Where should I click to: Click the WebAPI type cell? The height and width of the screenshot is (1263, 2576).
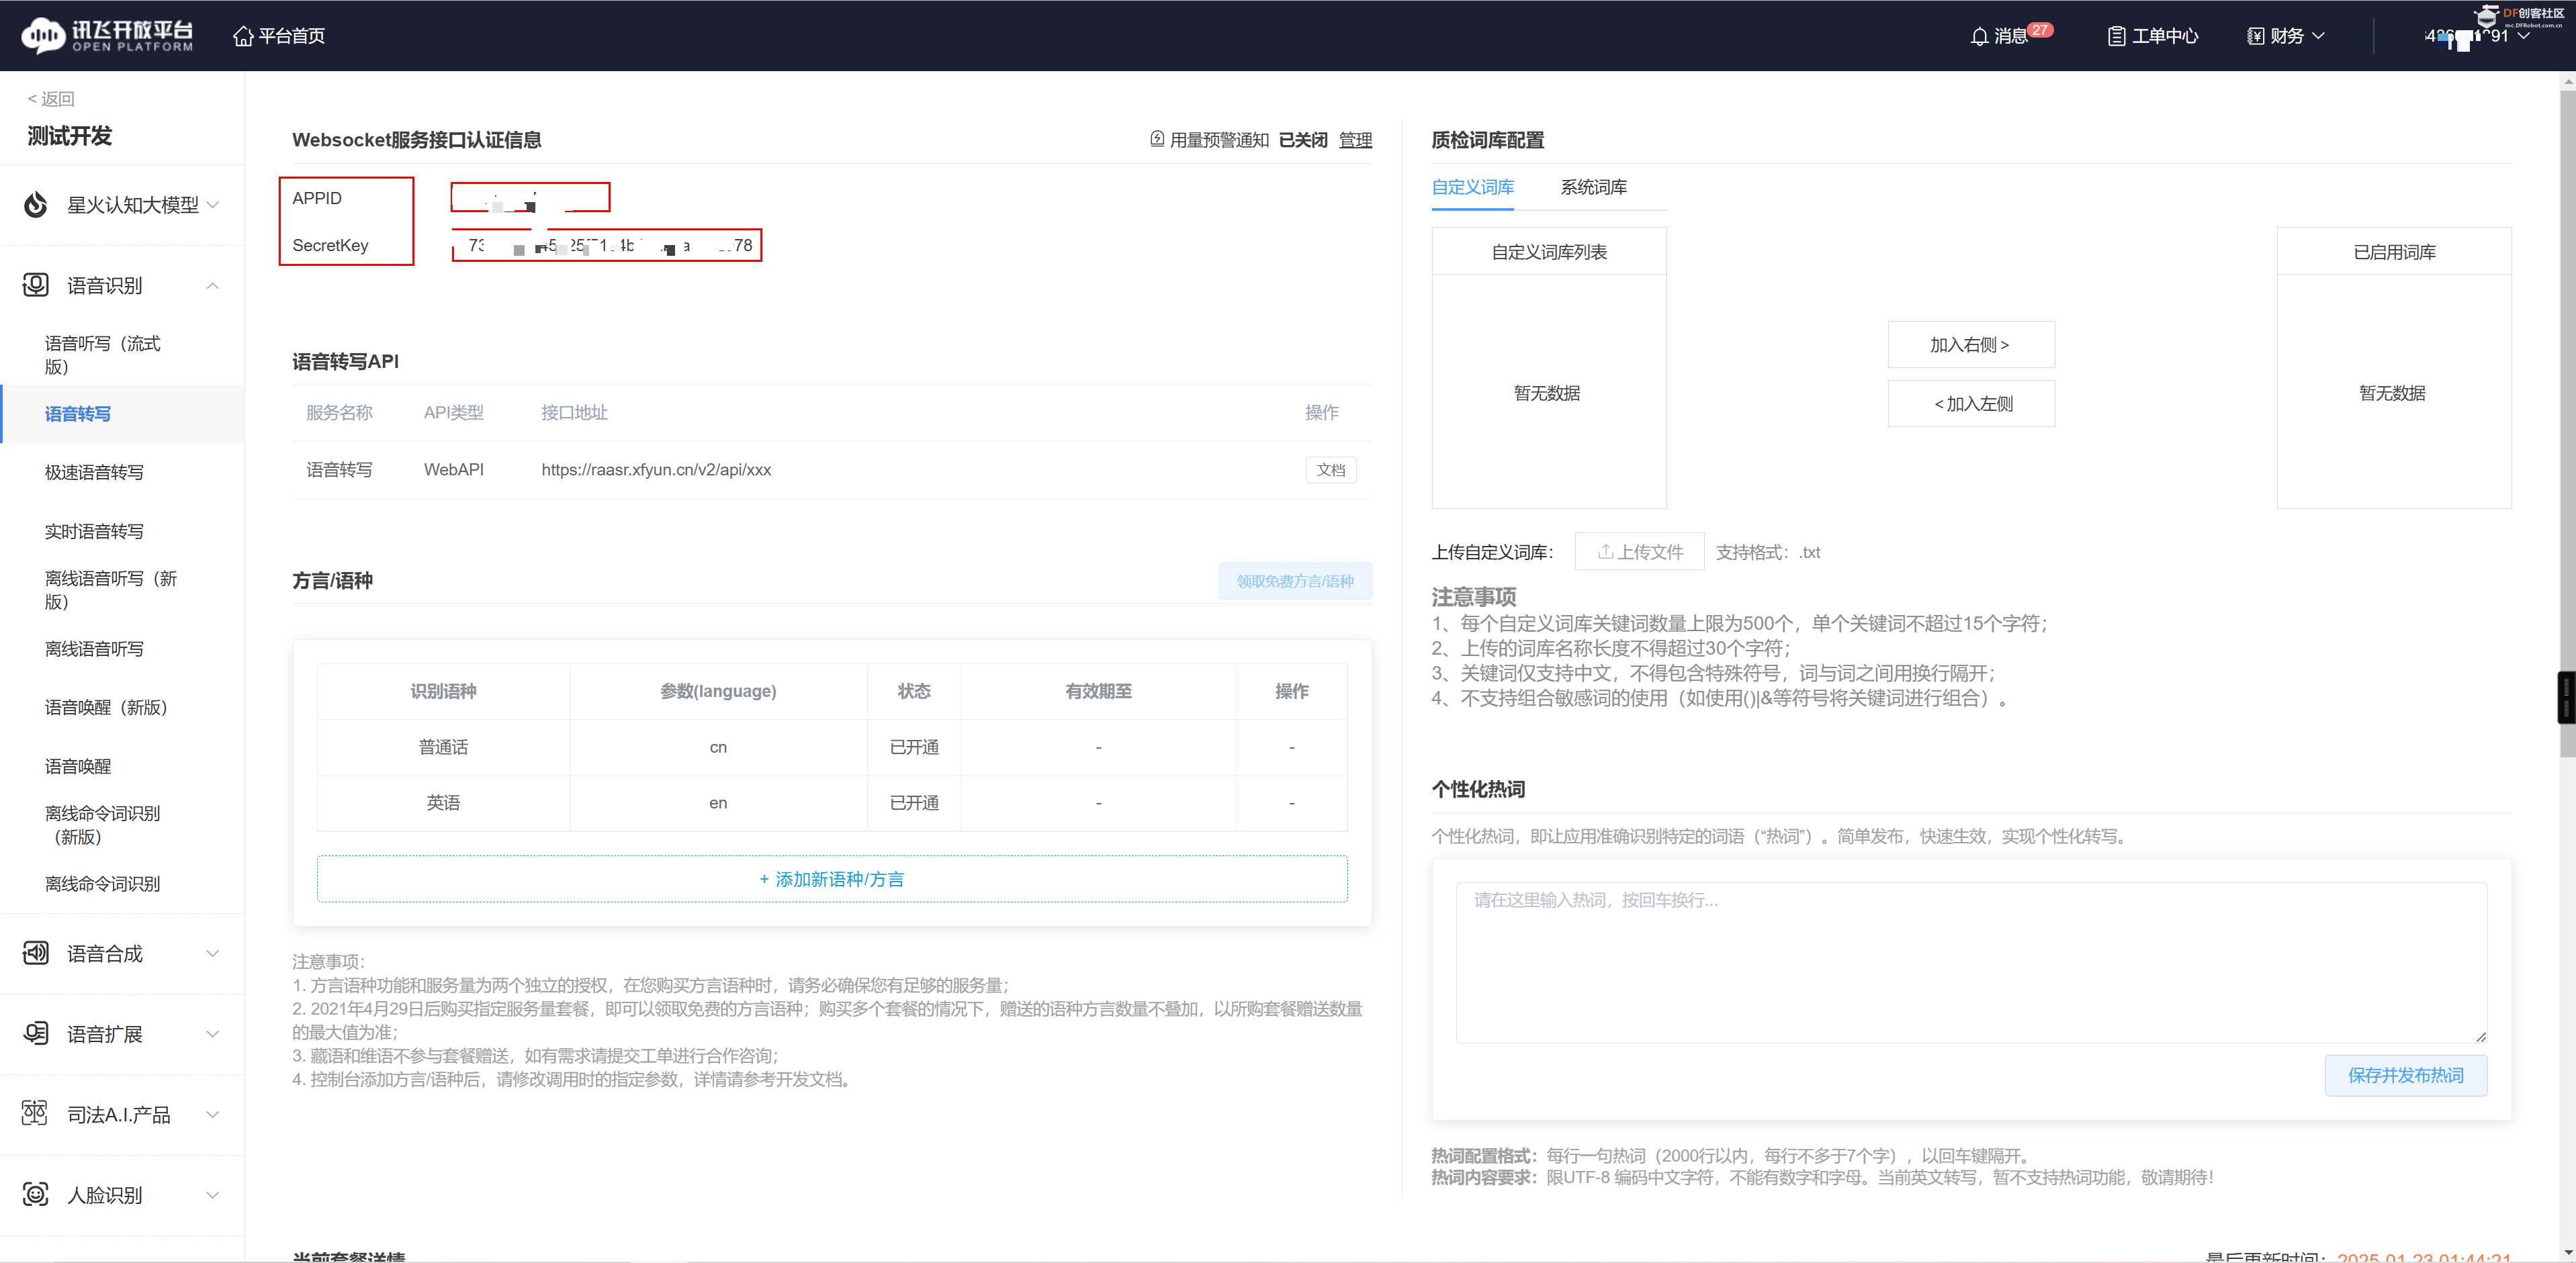453,469
